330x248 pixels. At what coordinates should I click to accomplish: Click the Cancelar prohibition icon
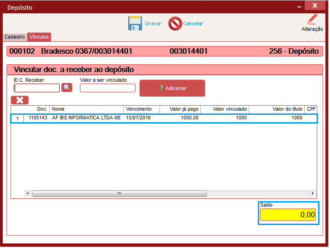click(x=175, y=23)
